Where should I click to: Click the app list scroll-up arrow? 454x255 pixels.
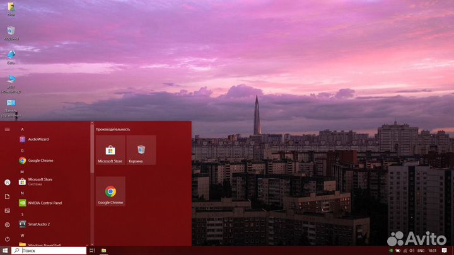tap(92, 123)
